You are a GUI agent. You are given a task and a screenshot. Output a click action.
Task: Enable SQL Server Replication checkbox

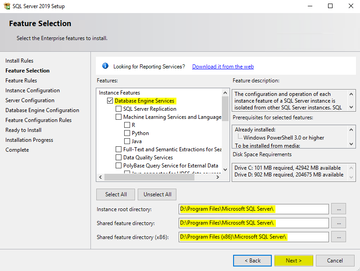pos(119,109)
